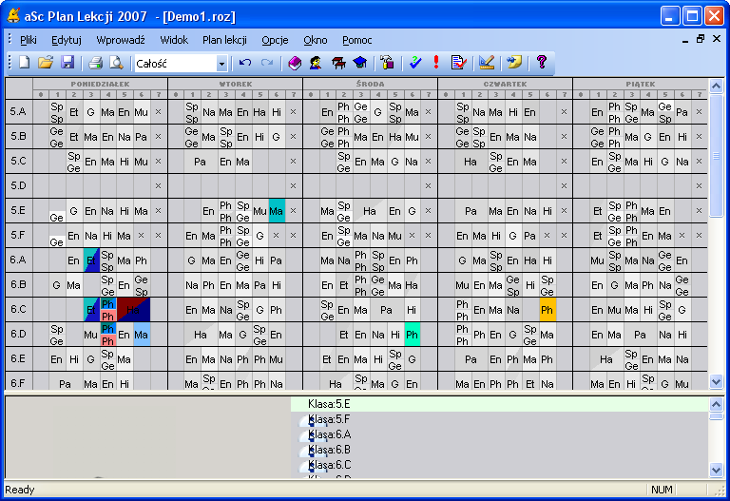The width and height of the screenshot is (730, 501).
Task: Select class row 6.C
Action: pyautogui.click(x=19, y=310)
